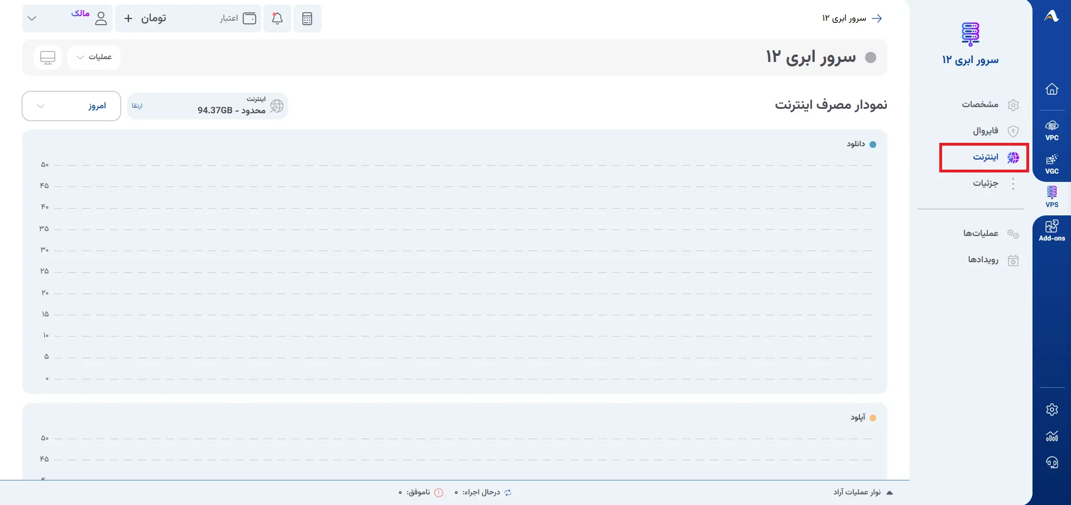Click the server stack icon above sidebar title

click(970, 34)
